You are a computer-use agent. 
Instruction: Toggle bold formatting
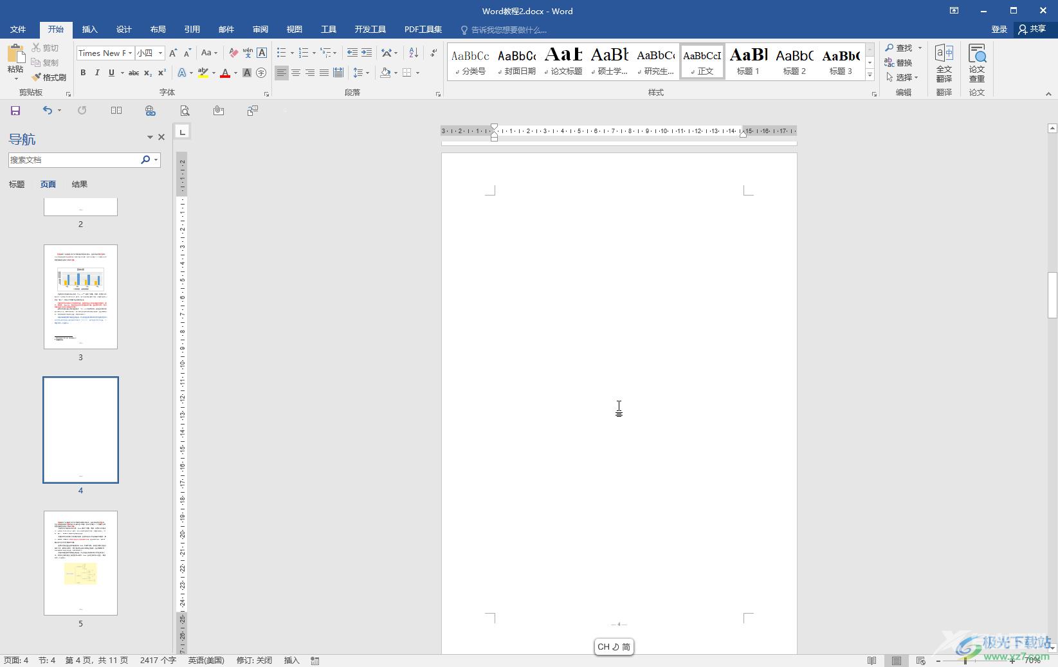[x=83, y=73]
